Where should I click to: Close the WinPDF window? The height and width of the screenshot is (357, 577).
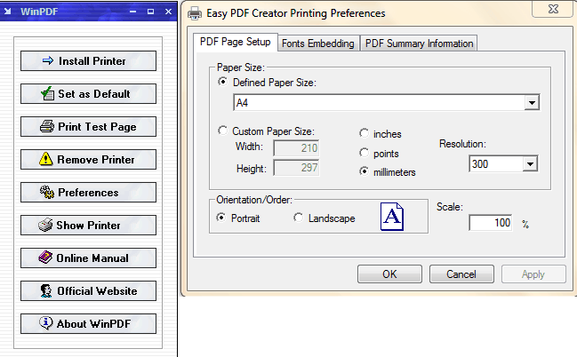pyautogui.click(x=168, y=12)
